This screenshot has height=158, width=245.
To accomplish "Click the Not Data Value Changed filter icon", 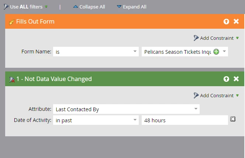I will coord(12,79).
